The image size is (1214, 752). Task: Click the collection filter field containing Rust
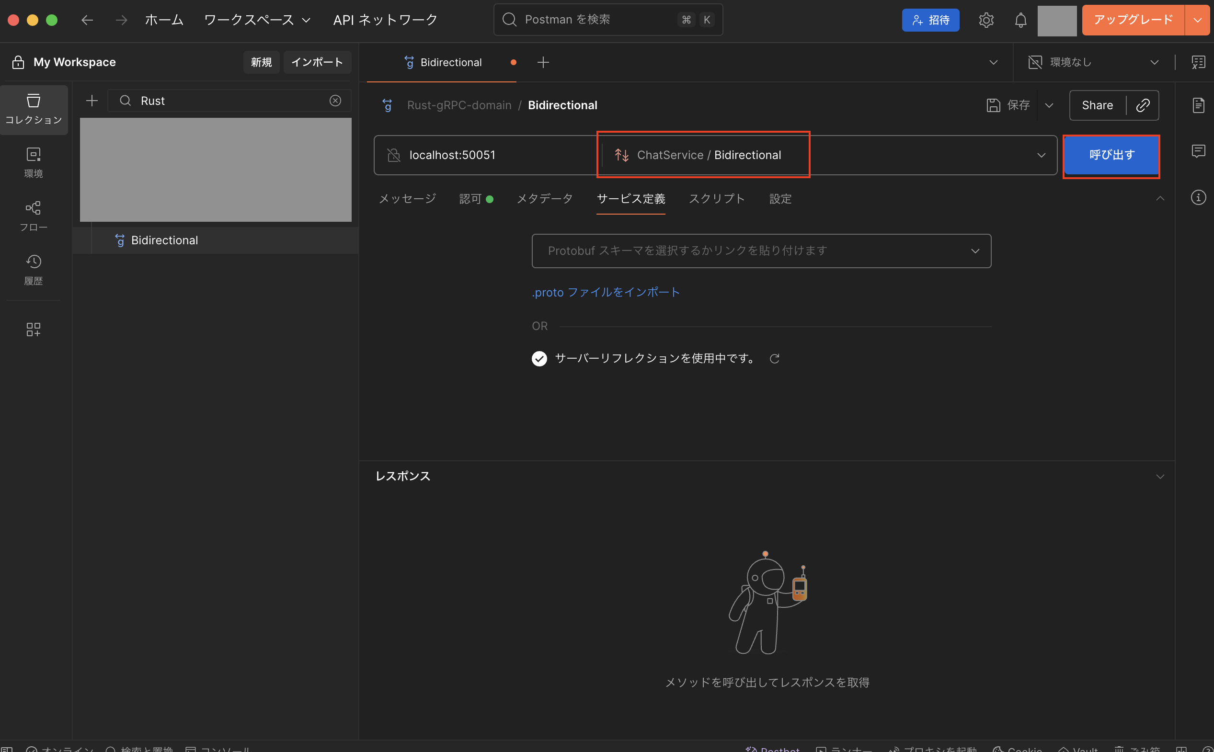229,101
